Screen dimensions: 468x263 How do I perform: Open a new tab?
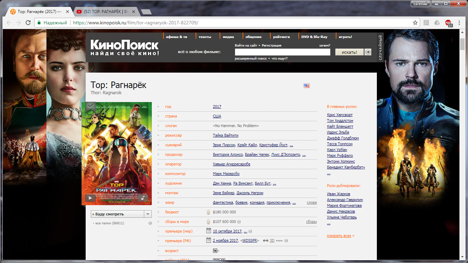click(146, 12)
